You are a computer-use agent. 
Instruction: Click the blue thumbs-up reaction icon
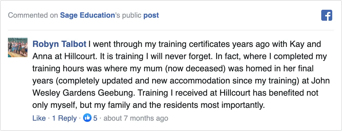[x=87, y=118]
